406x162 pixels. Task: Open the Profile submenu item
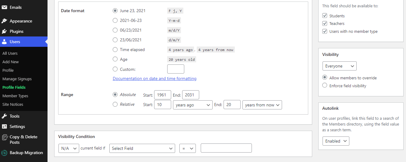click(x=8, y=70)
